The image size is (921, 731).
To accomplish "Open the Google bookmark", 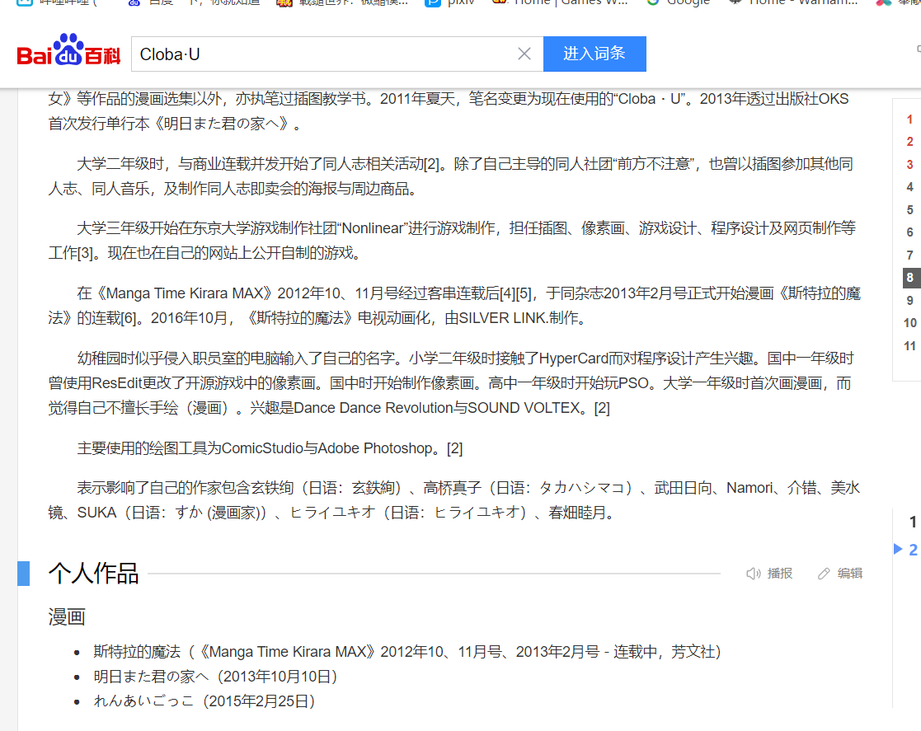I will (679, 3).
